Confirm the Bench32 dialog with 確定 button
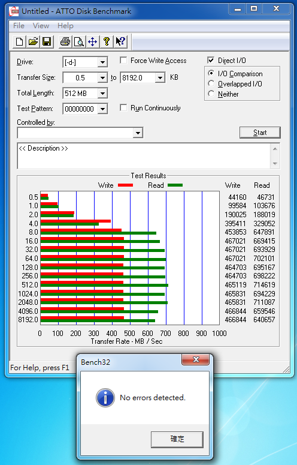The height and width of the screenshot is (465, 297). [177, 439]
